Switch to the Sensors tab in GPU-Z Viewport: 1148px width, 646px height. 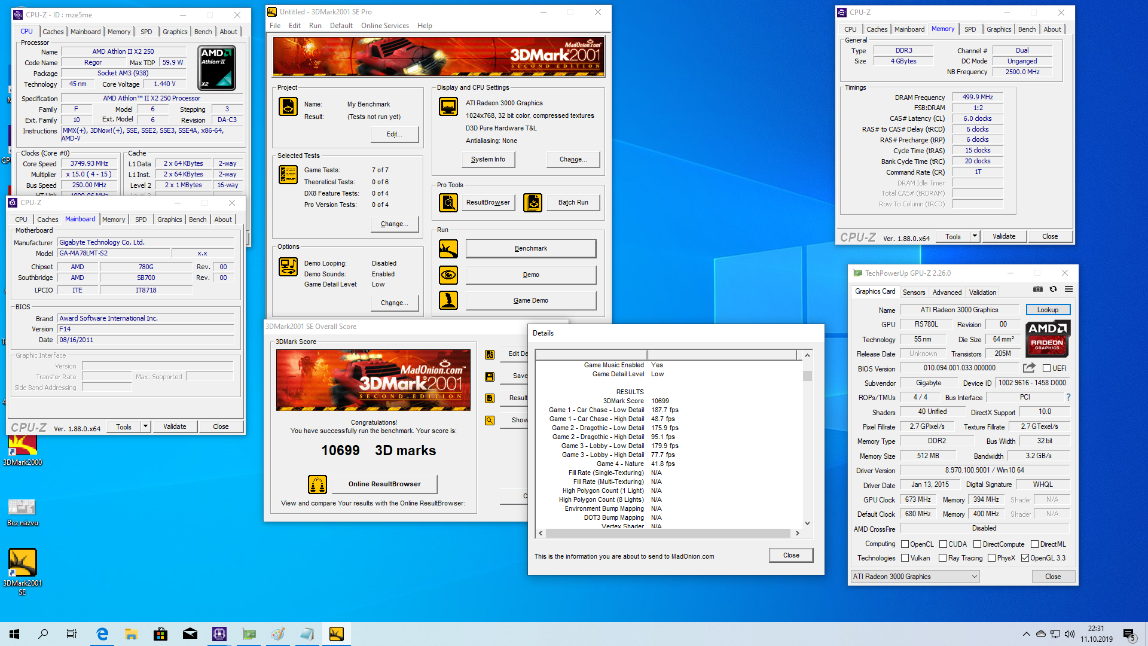coord(914,292)
